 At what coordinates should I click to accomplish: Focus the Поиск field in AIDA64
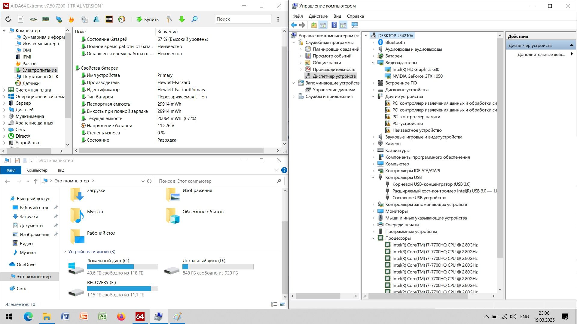point(243,19)
